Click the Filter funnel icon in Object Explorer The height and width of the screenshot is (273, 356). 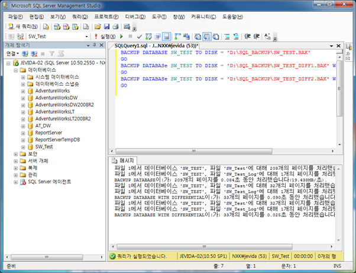pos(51,54)
